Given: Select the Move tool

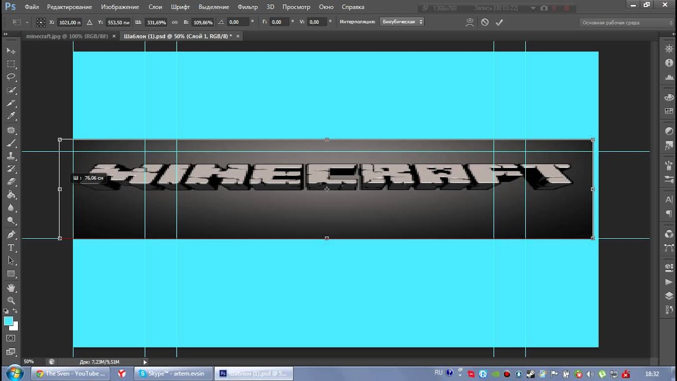Looking at the screenshot, I should point(11,51).
